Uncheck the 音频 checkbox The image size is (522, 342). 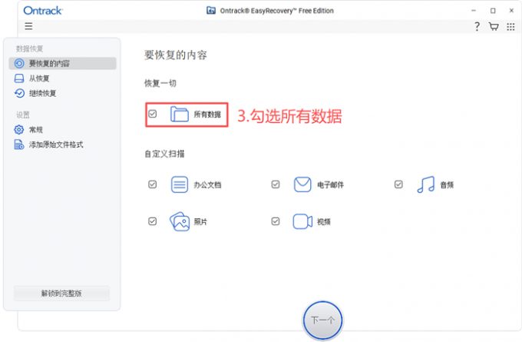[399, 184]
